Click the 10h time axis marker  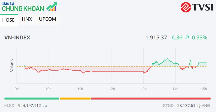pyautogui.click(x=48, y=89)
